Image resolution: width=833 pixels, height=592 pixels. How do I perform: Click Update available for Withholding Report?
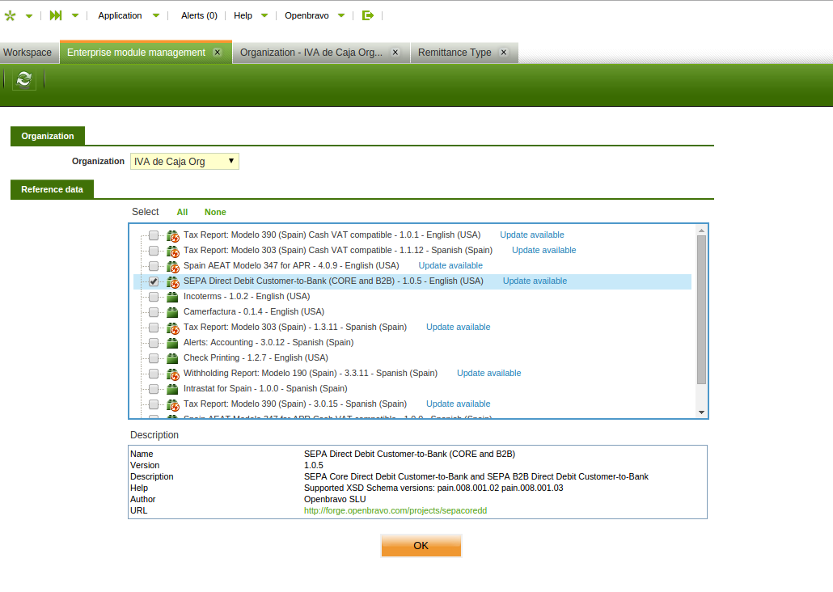click(x=488, y=374)
